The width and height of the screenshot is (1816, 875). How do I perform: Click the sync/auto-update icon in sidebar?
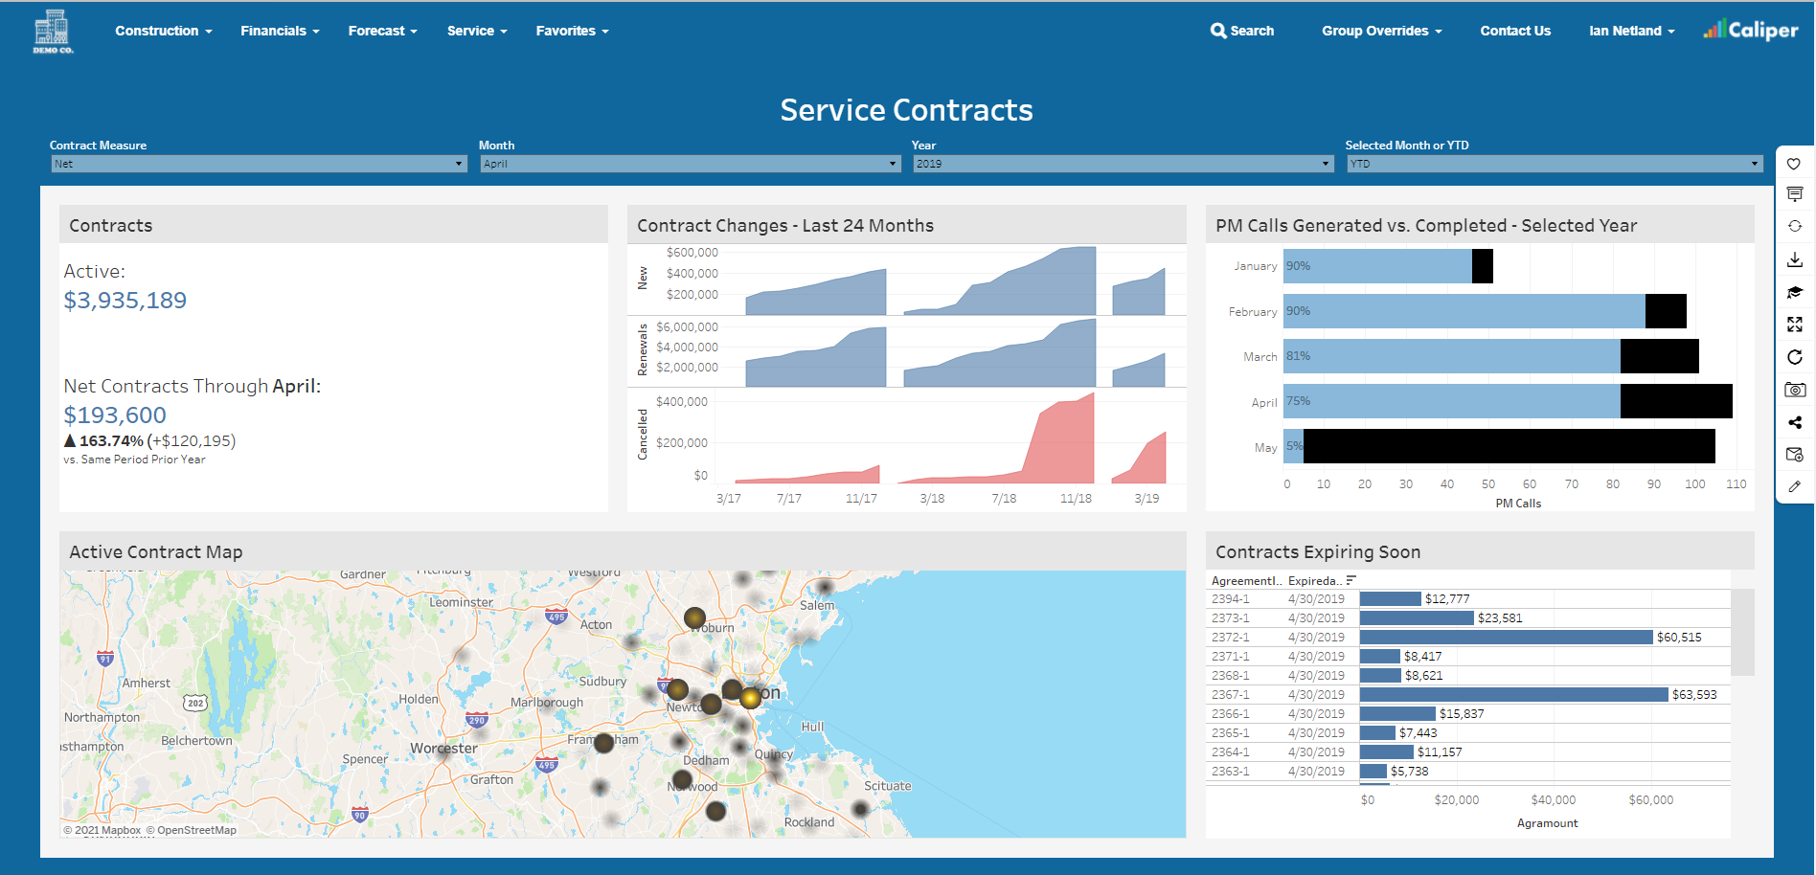point(1796,226)
